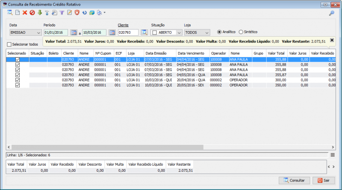Image resolution: width=342 pixels, height=190 pixels.
Task: Click the blue circular refresh arrow icon
Action: 84,13
